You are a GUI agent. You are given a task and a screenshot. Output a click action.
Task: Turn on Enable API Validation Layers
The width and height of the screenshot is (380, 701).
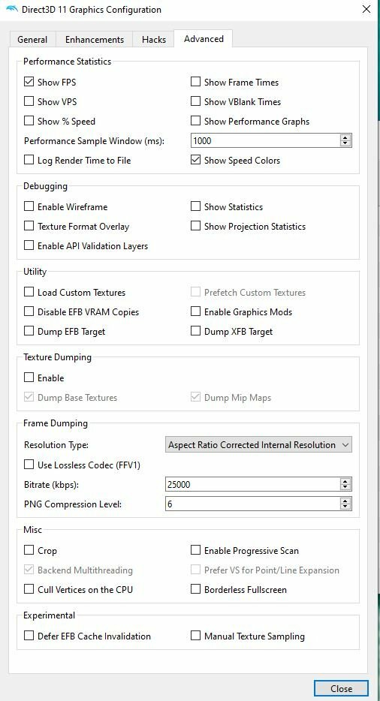click(29, 245)
